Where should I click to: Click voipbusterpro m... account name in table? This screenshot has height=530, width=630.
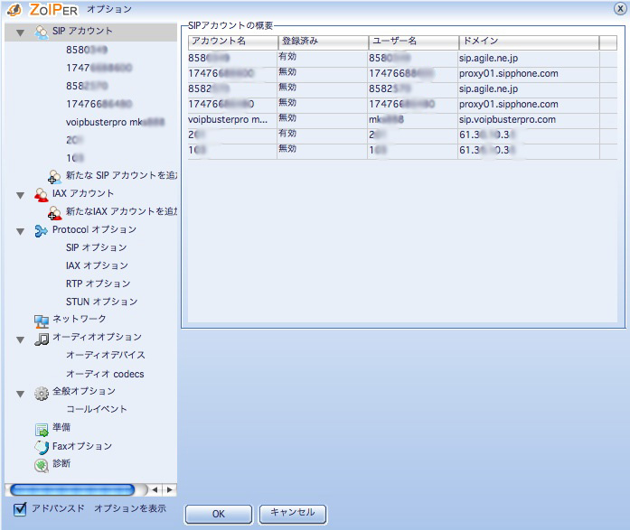click(x=228, y=119)
